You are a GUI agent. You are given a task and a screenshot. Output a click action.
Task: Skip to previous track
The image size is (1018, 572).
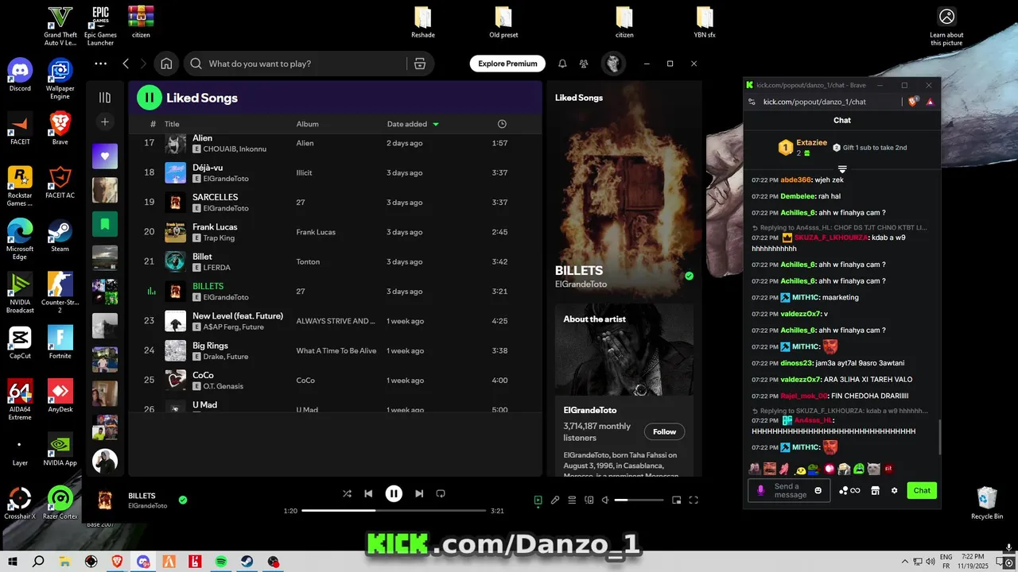[368, 493]
